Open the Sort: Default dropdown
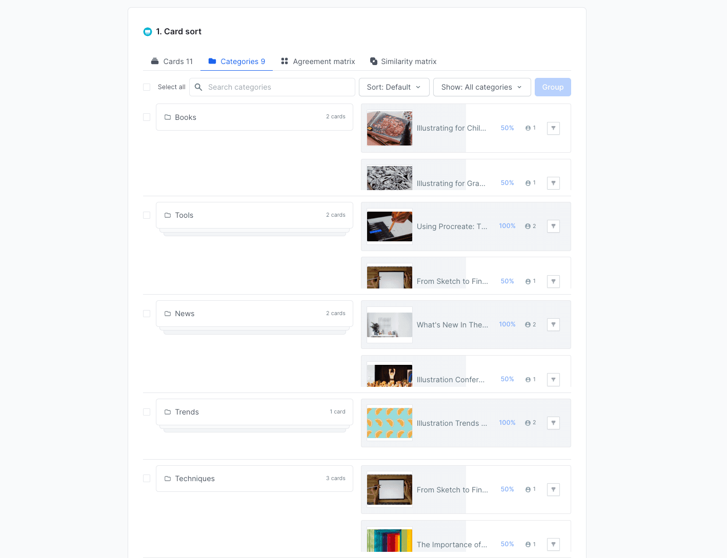The height and width of the screenshot is (558, 727). click(393, 87)
